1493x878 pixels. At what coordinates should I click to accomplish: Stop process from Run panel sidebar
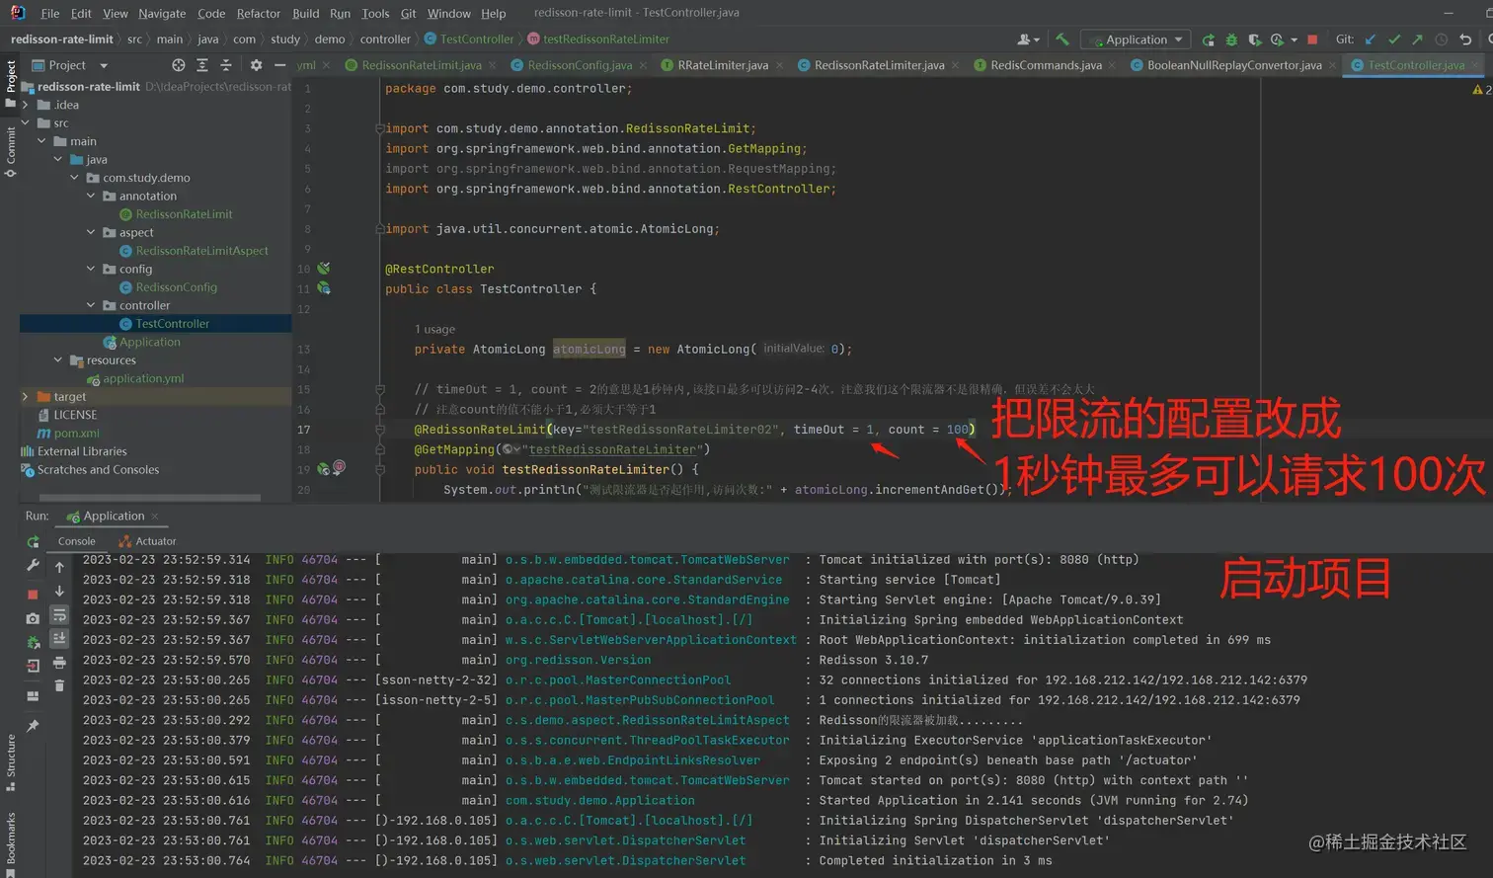click(x=33, y=594)
